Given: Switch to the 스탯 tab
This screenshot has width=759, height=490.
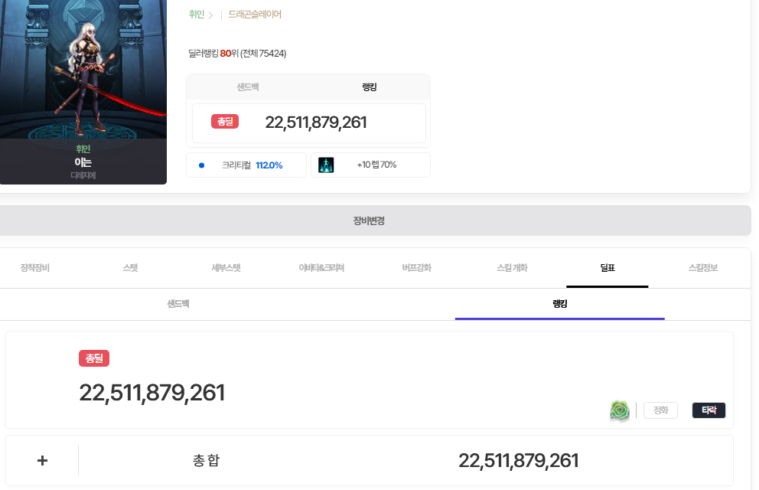Looking at the screenshot, I should pos(130,268).
